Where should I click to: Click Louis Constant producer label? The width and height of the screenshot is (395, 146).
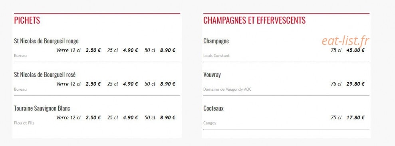pyautogui.click(x=216, y=56)
